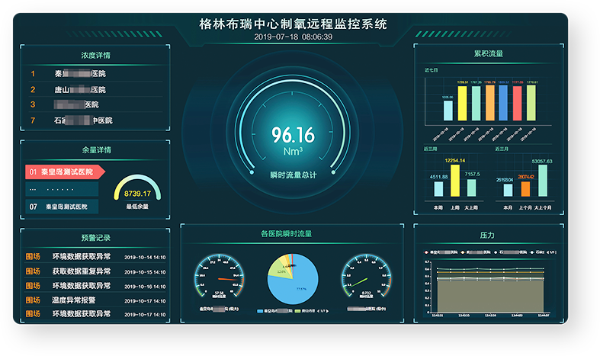Click the red bar in 近七日 chart
The image size is (600, 356).
tap(517, 103)
